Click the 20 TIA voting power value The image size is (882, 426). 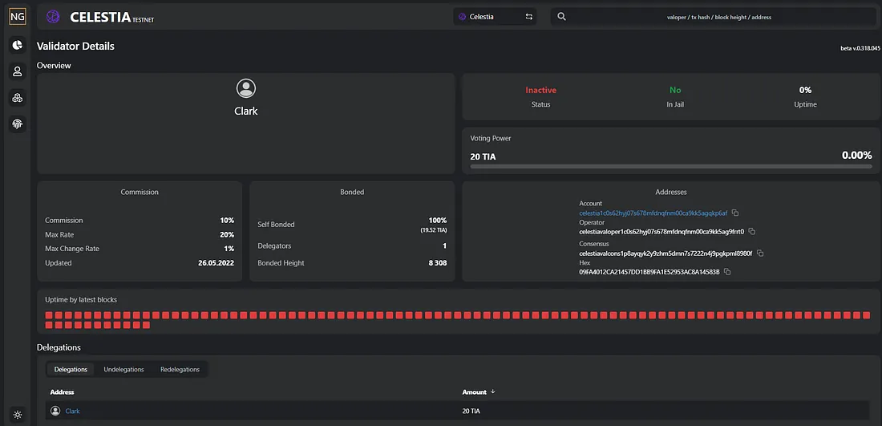(483, 156)
